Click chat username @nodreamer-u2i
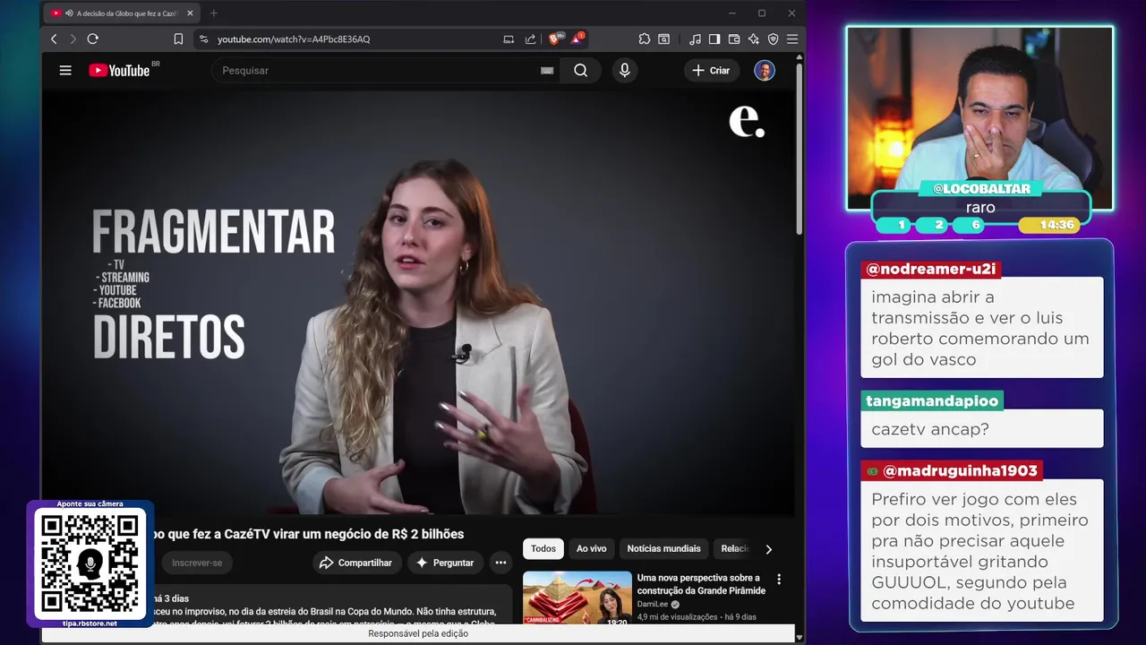1146x645 pixels. click(930, 269)
